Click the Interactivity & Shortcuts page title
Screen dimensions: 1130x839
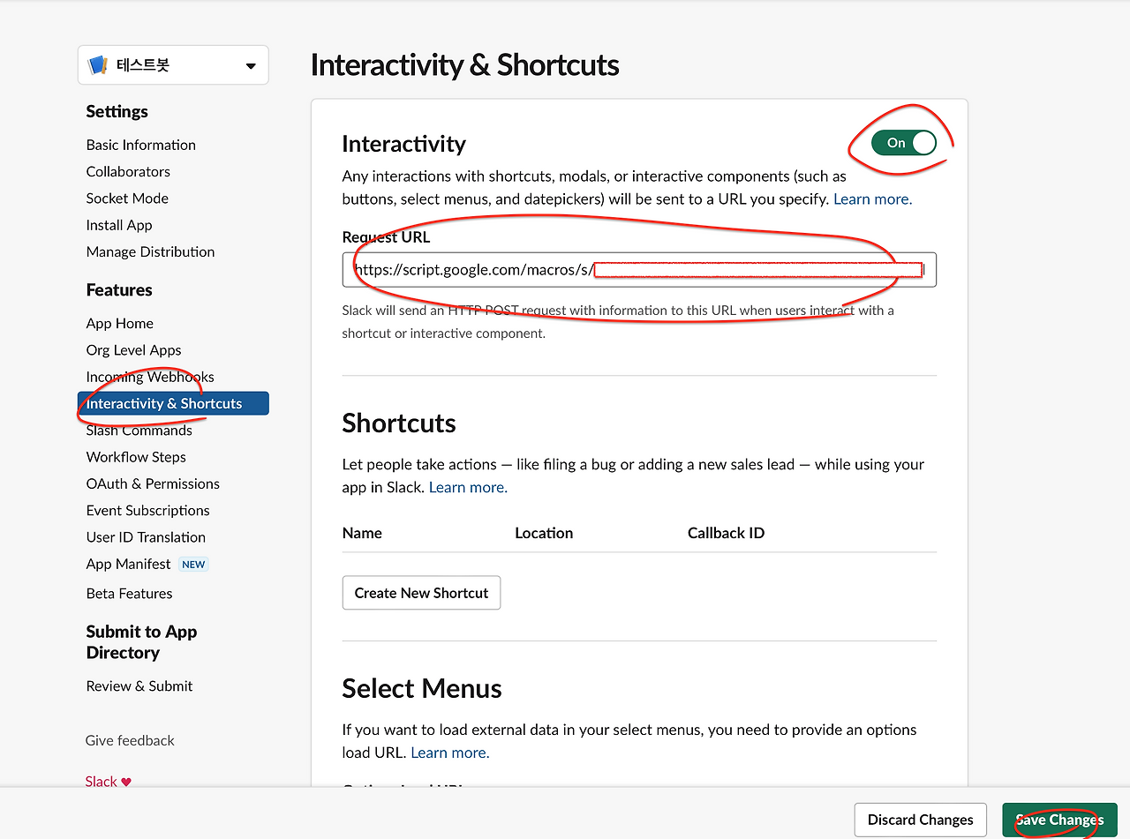(465, 65)
